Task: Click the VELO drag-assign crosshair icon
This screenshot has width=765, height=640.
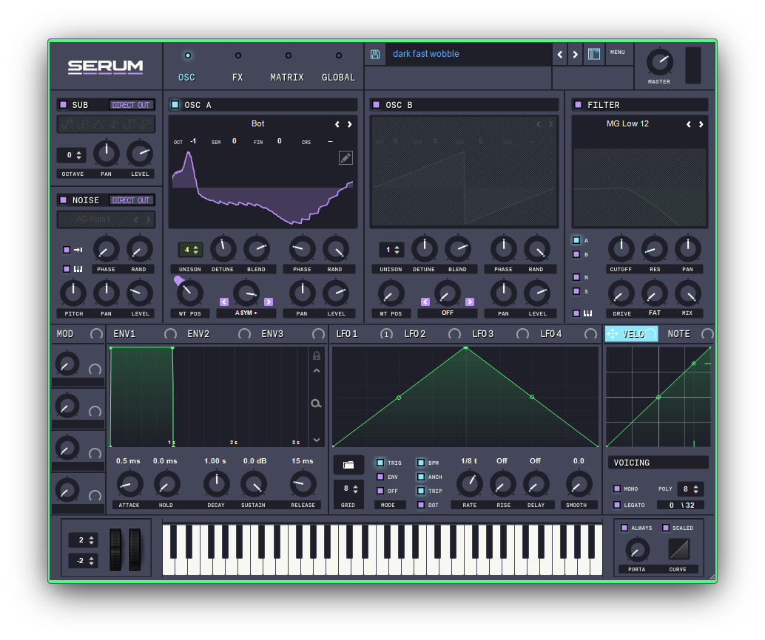Action: point(613,334)
